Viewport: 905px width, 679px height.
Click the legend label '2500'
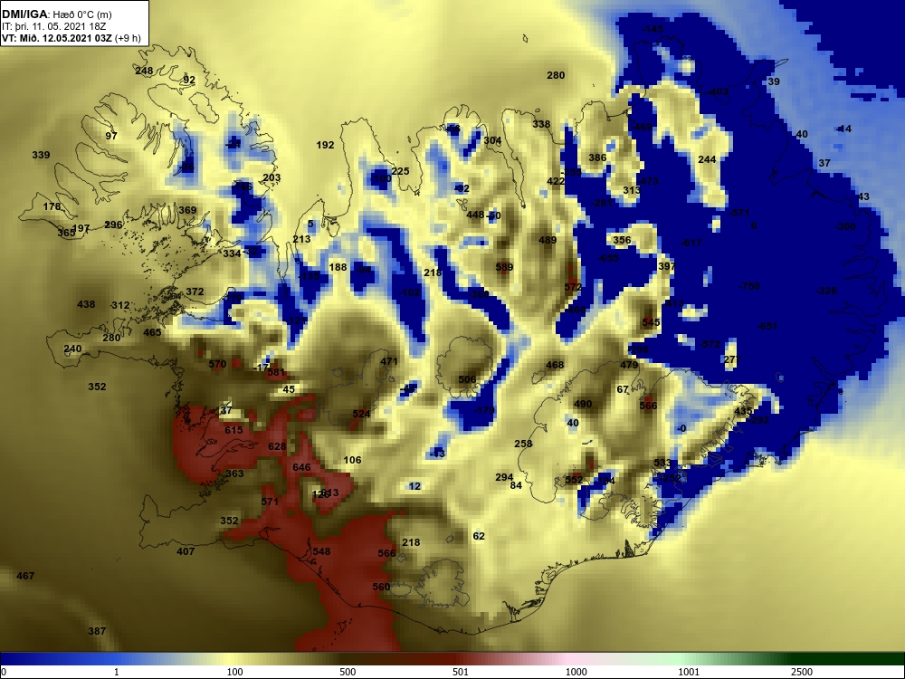pyautogui.click(x=802, y=672)
